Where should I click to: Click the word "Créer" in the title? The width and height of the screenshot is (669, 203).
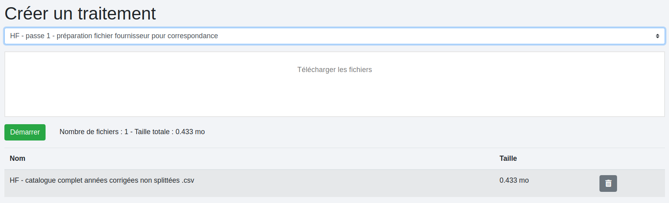coord(26,14)
